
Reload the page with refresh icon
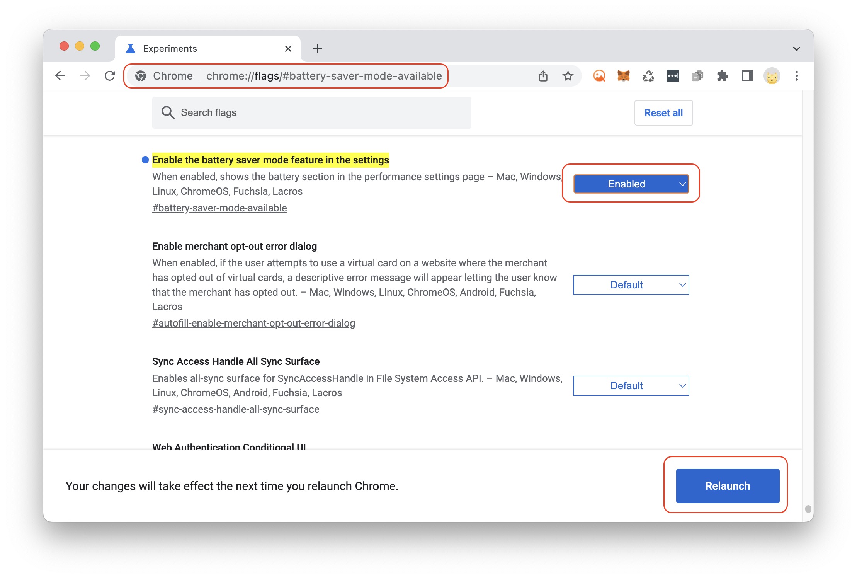pos(110,76)
